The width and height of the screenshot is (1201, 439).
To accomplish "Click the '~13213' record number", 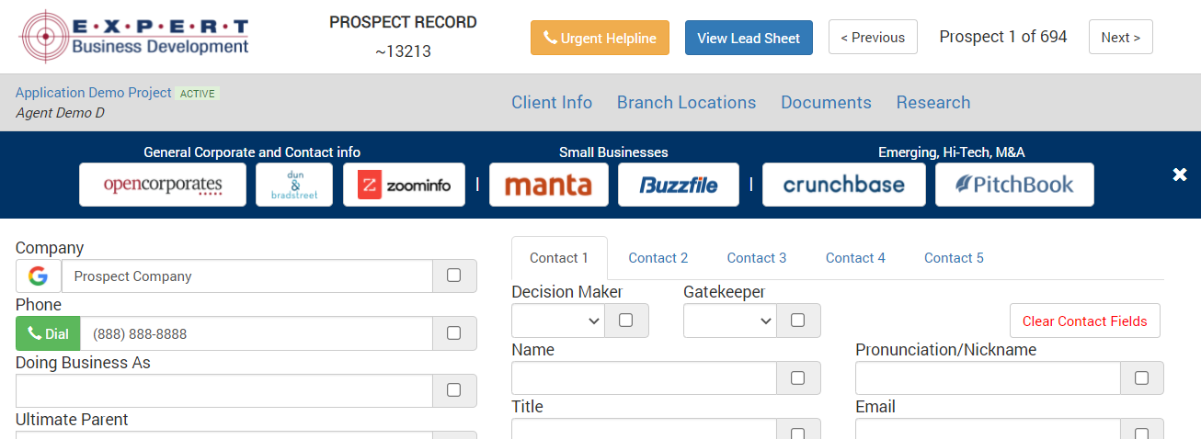I will tap(403, 51).
